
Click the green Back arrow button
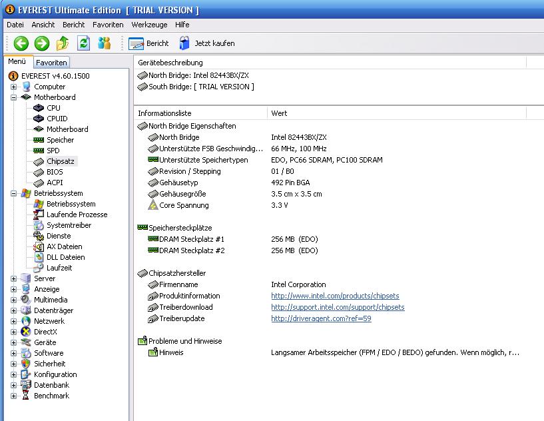(x=21, y=43)
